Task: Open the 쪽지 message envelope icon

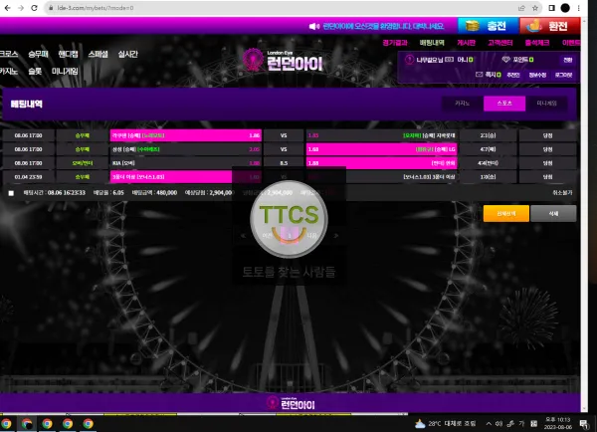Action: (x=479, y=75)
